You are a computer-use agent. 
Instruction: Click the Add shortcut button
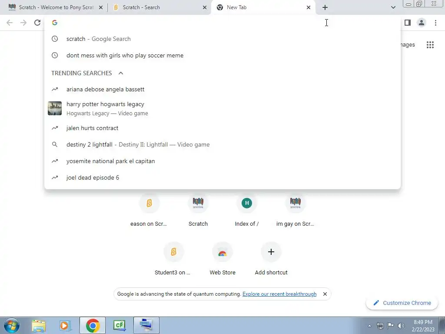(271, 259)
